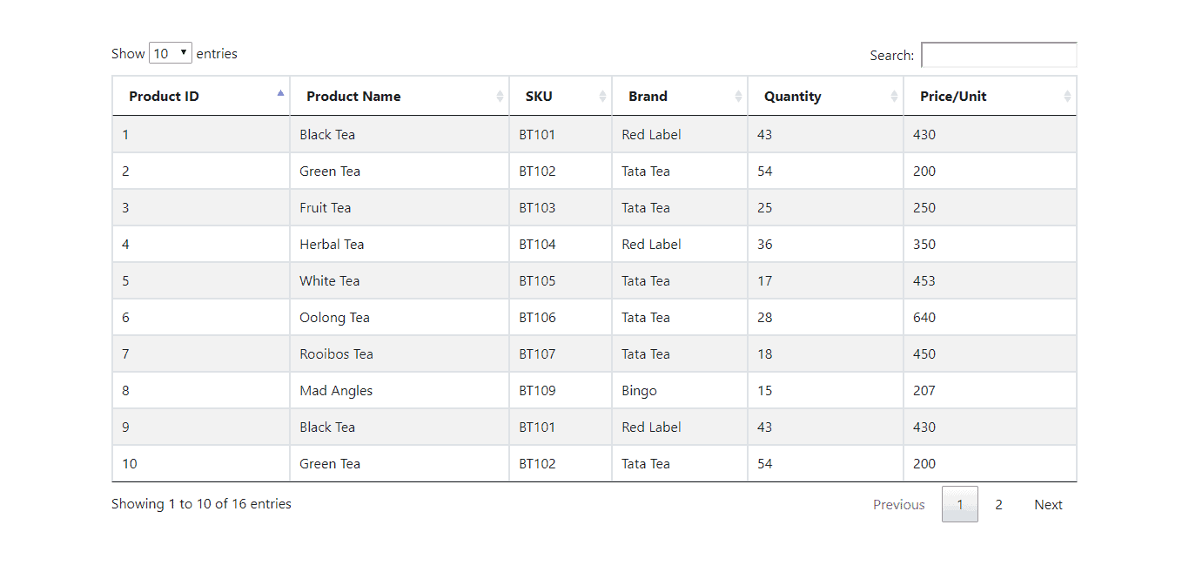Select the Bingo brand cell
The width and height of the screenshot is (1189, 572).
click(680, 391)
